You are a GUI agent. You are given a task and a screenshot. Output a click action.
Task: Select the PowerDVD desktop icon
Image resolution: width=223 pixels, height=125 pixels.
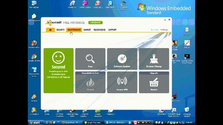(72, 4)
